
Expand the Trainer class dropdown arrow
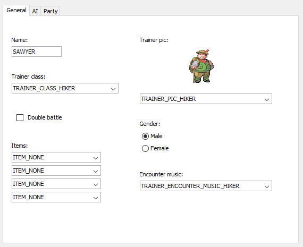113,89
